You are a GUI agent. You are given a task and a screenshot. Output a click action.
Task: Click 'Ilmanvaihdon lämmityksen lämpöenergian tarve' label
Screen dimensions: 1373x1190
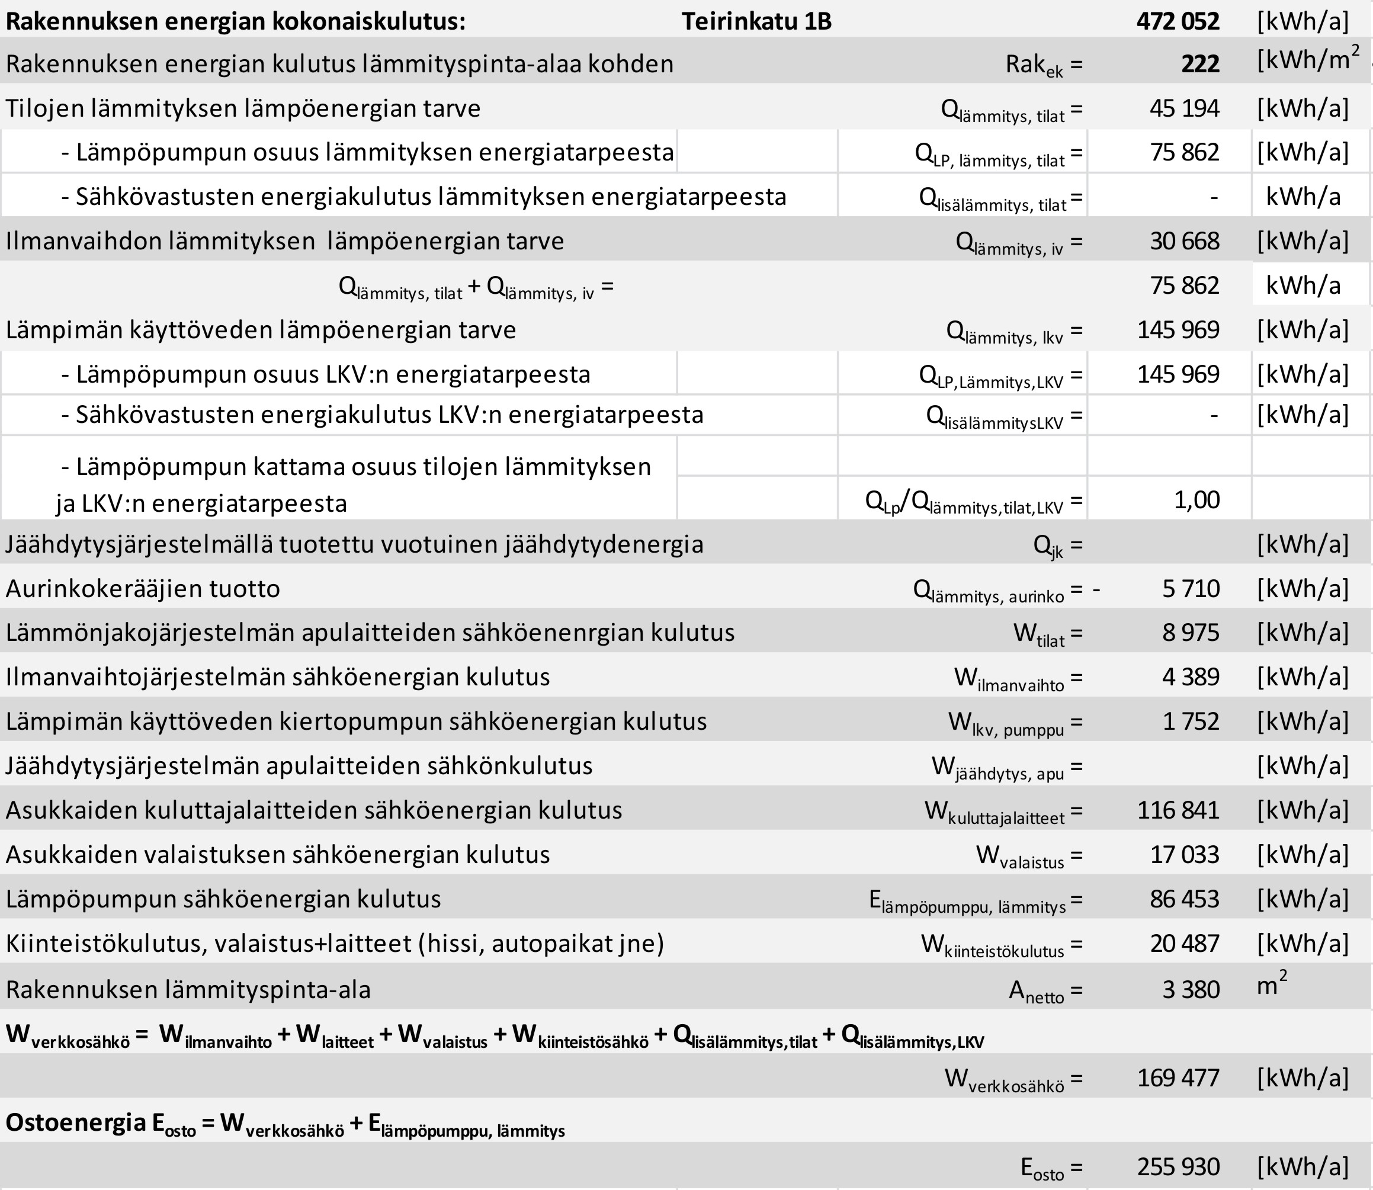(285, 240)
